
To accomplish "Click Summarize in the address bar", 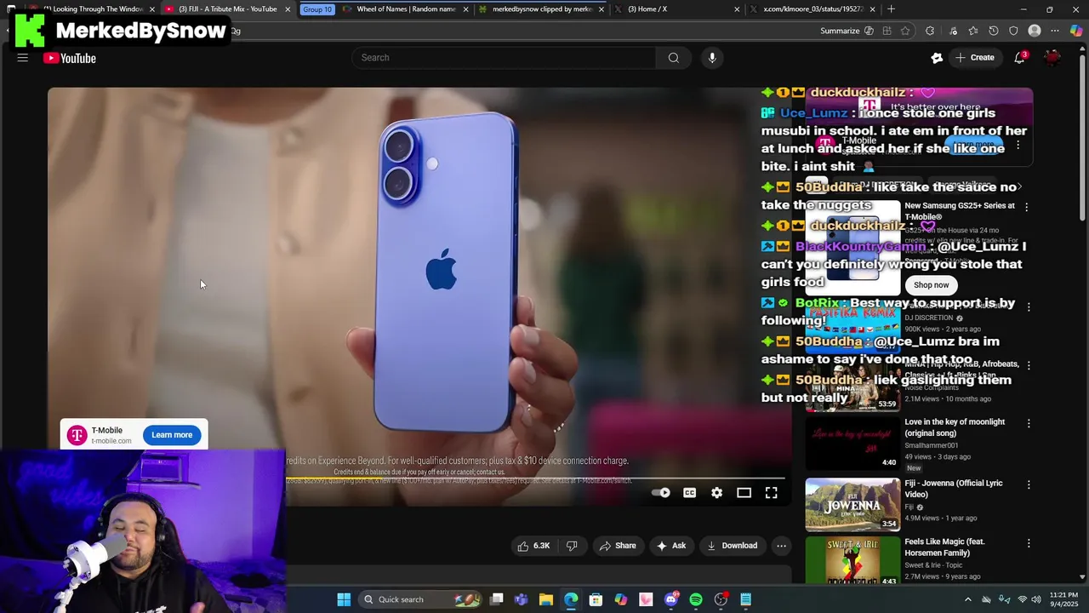I will point(847,31).
